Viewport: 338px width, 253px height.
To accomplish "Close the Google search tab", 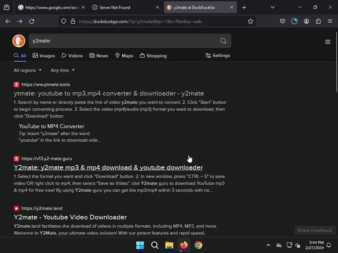I will click(x=83, y=7).
